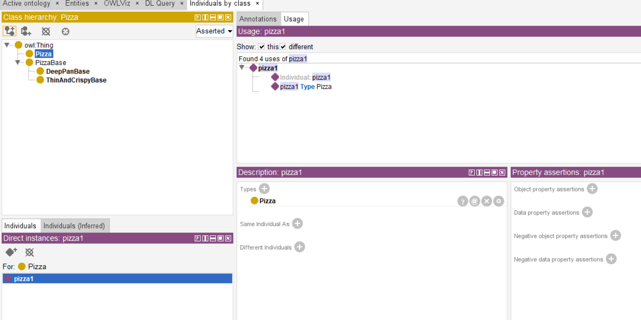Image resolution: width=641 pixels, height=320 pixels.
Task: Open annotations @ icon on Pizza type row
Action: pos(475,201)
